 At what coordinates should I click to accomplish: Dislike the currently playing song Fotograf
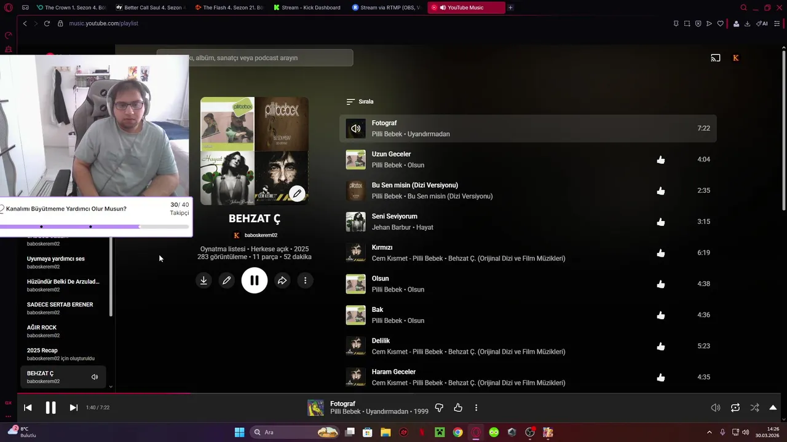tap(439, 408)
